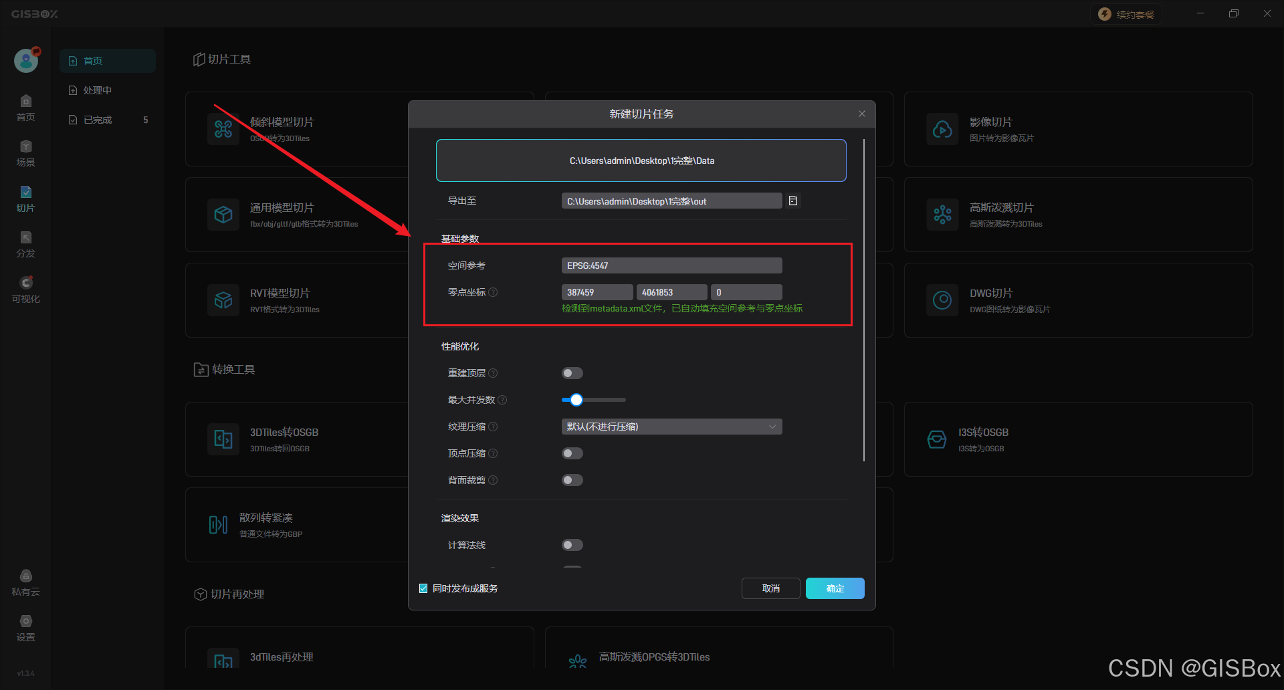
Task: Click help icon next to 最大并发数
Action: 502,400
